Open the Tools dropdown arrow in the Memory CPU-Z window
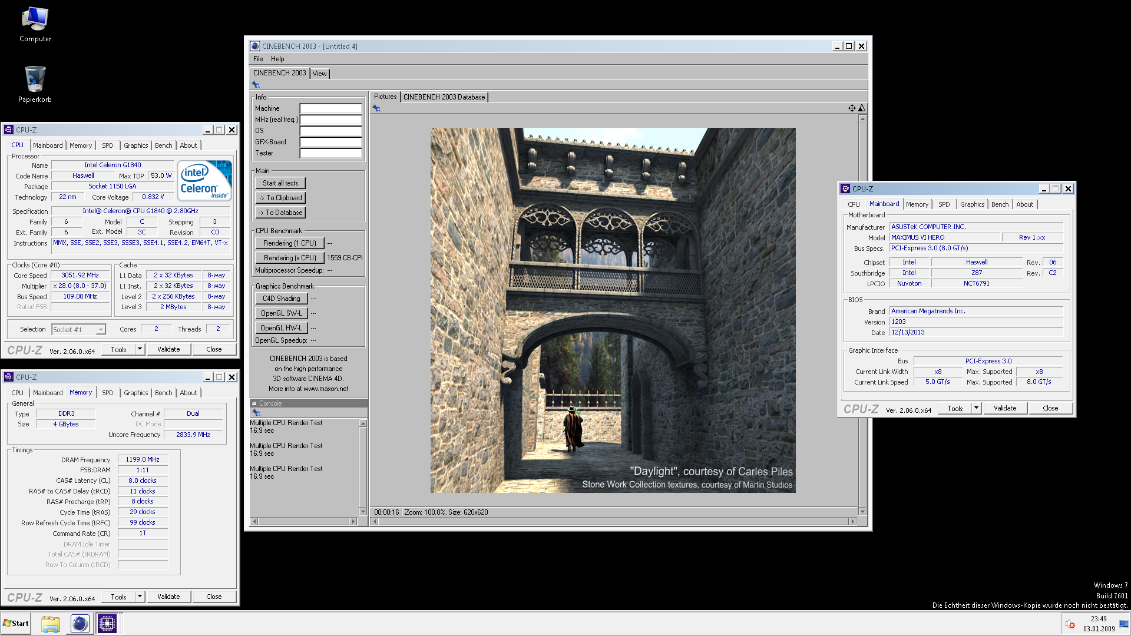Viewport: 1131px width, 636px height. 140,597
